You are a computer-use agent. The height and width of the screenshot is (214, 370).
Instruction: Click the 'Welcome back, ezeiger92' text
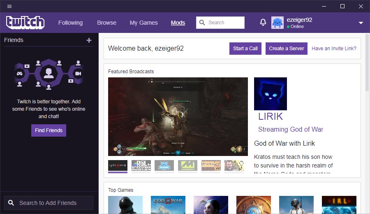pyautogui.click(x=146, y=49)
